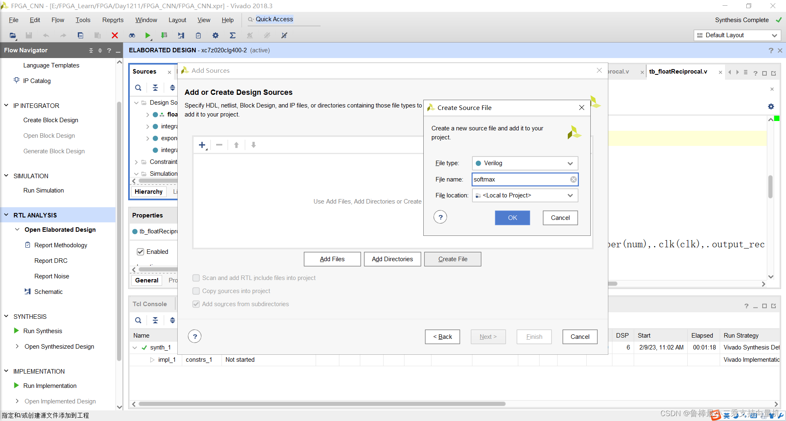The width and height of the screenshot is (786, 421).
Task: Click Report DRC in Flow Navigator
Action: click(x=51, y=261)
